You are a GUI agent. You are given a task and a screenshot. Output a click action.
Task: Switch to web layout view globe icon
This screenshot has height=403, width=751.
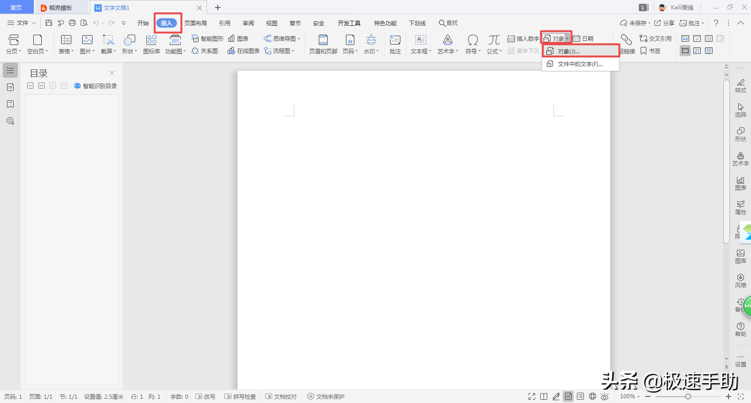[x=593, y=396]
